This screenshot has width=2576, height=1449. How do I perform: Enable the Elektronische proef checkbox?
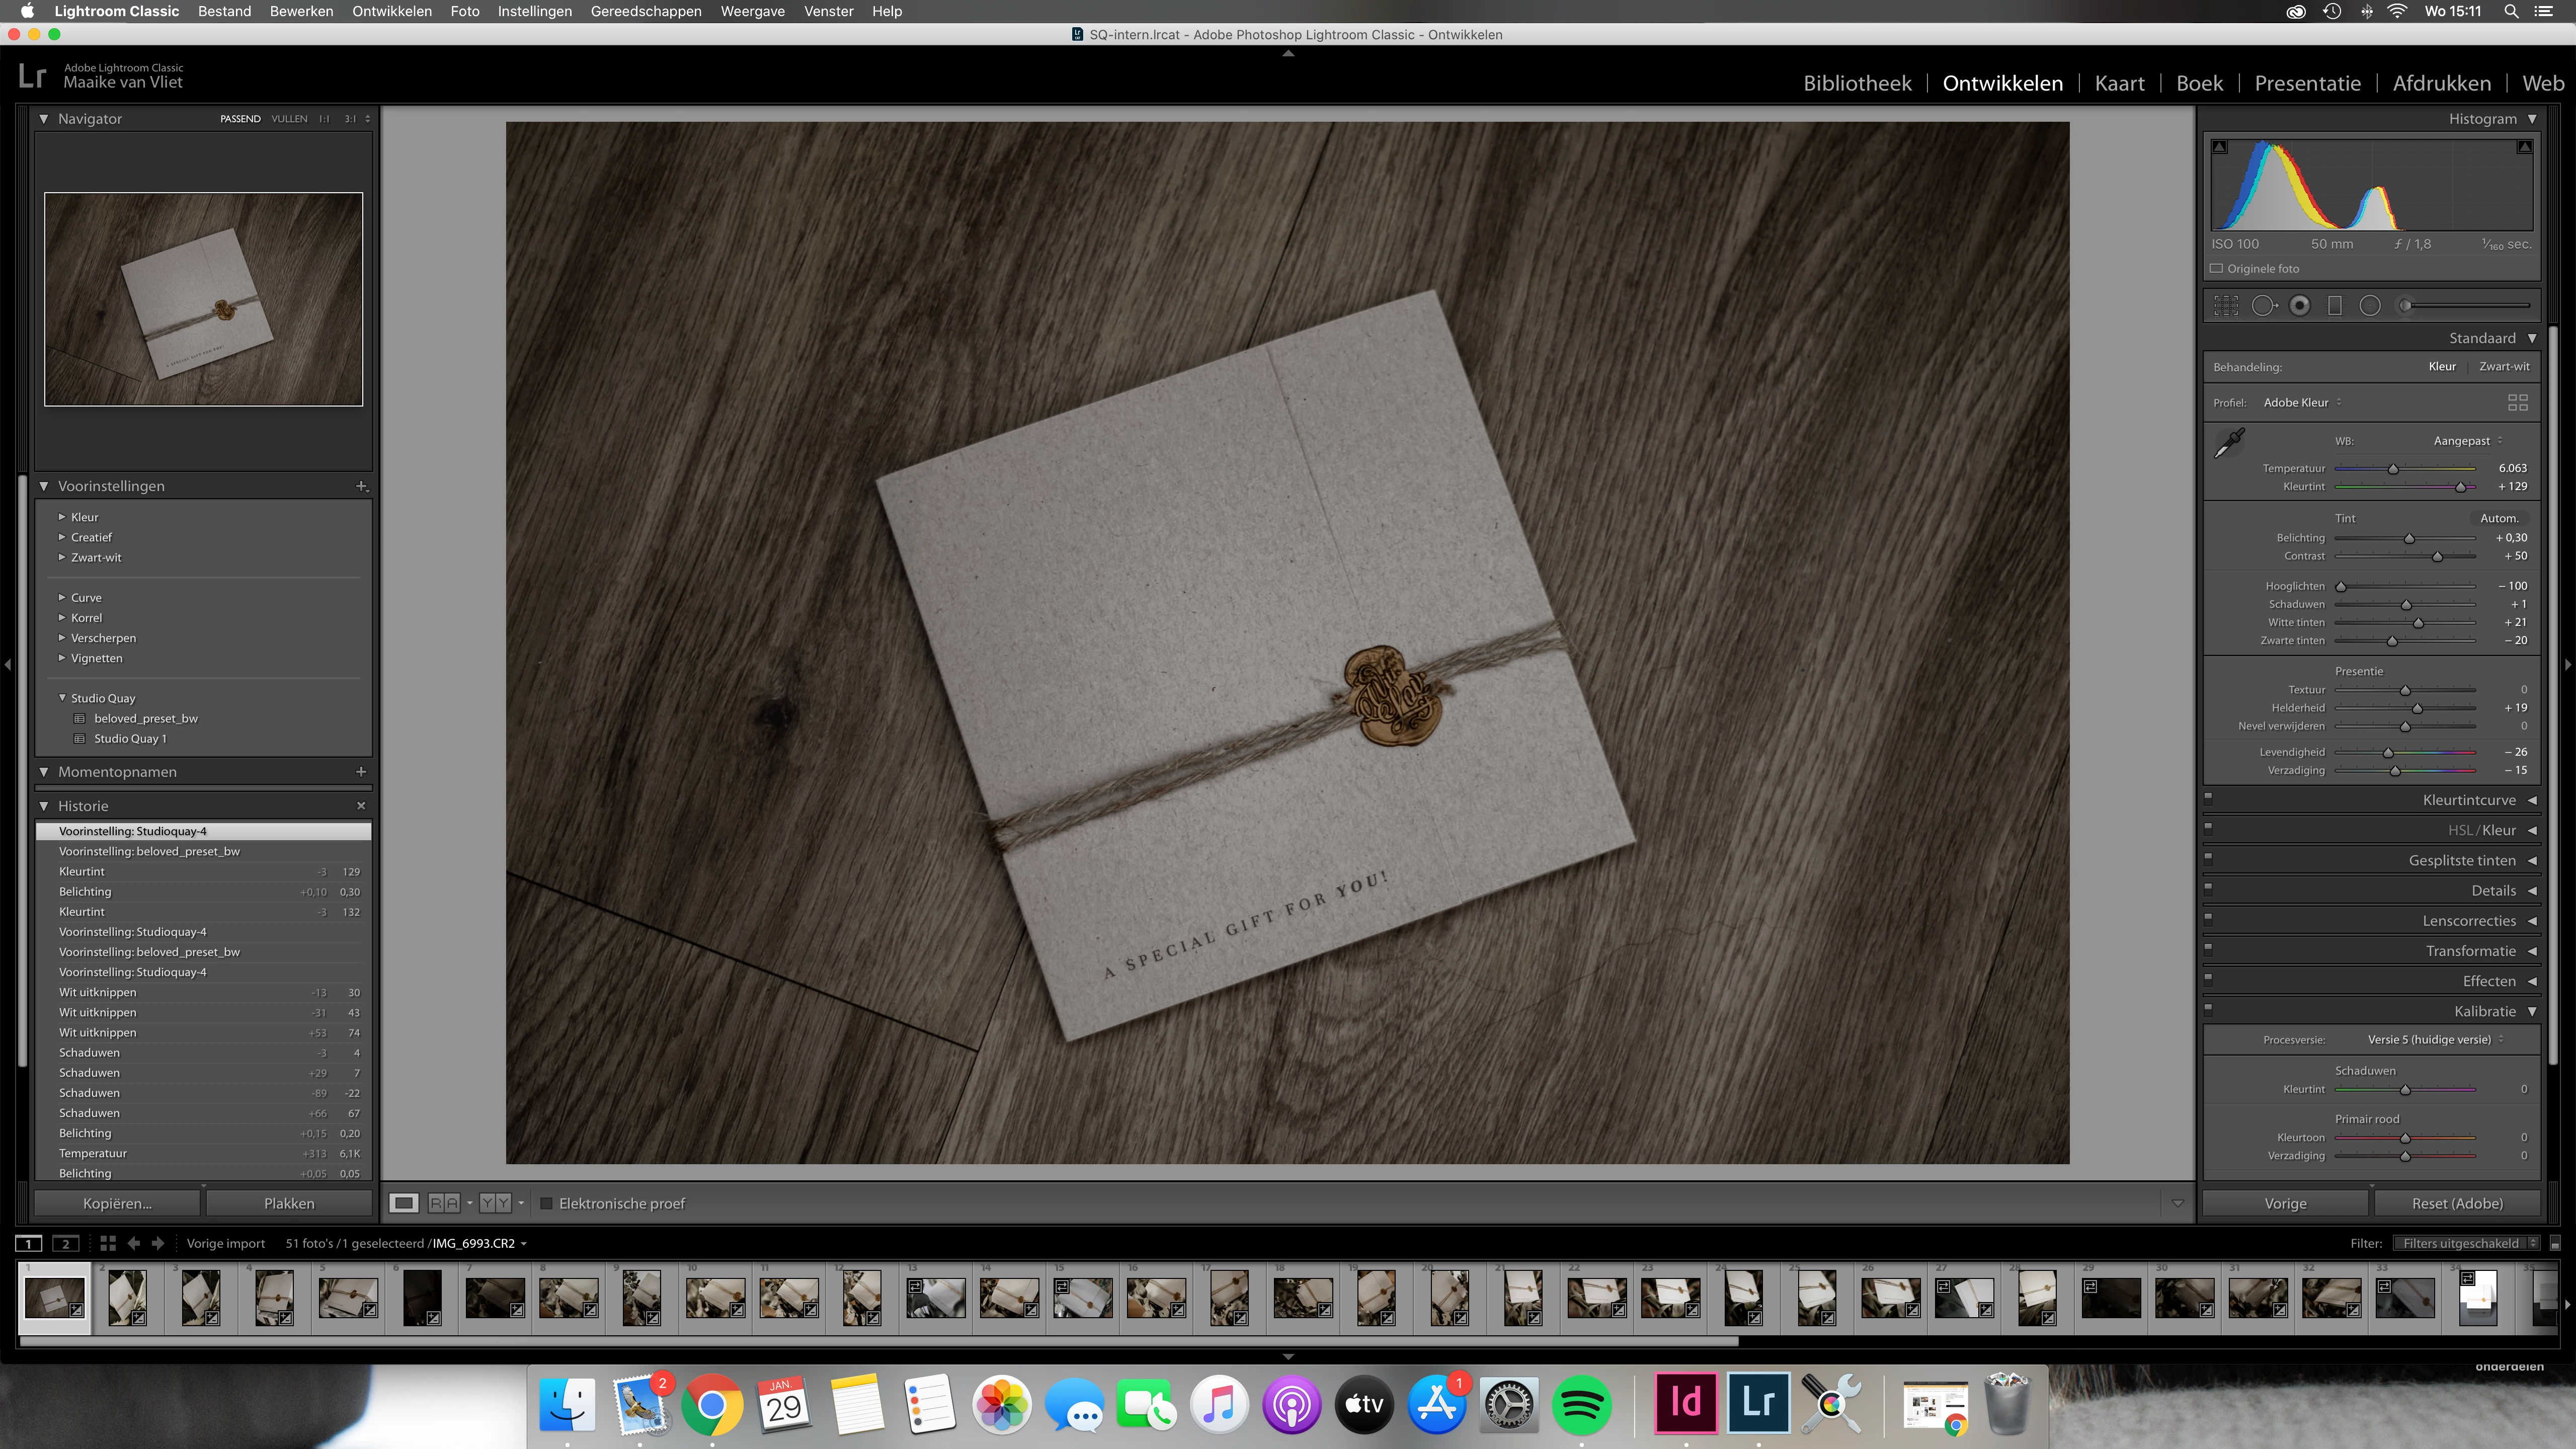pos(547,1203)
